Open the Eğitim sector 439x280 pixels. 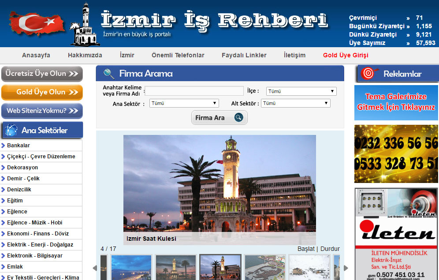tap(15, 201)
